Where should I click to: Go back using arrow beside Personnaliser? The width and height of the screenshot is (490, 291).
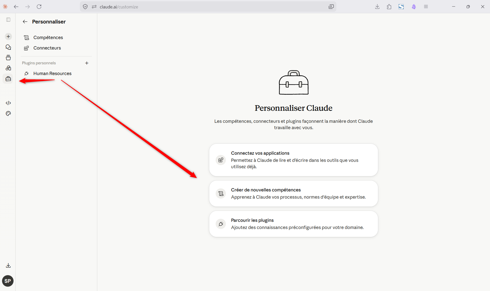point(25,22)
